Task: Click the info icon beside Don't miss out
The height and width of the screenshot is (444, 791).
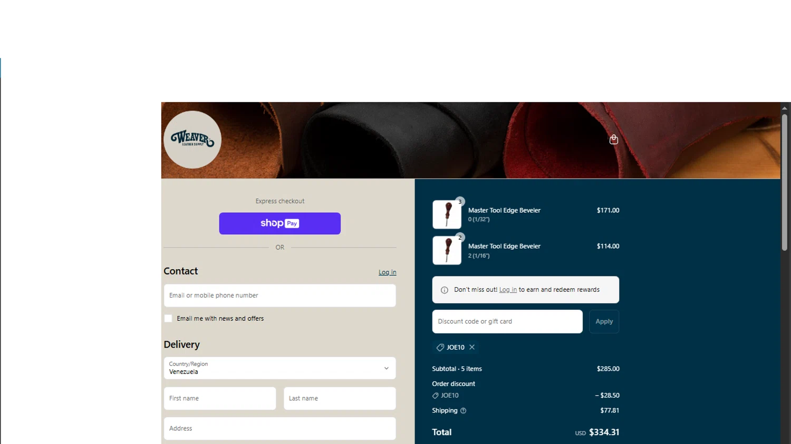Action: click(445, 290)
